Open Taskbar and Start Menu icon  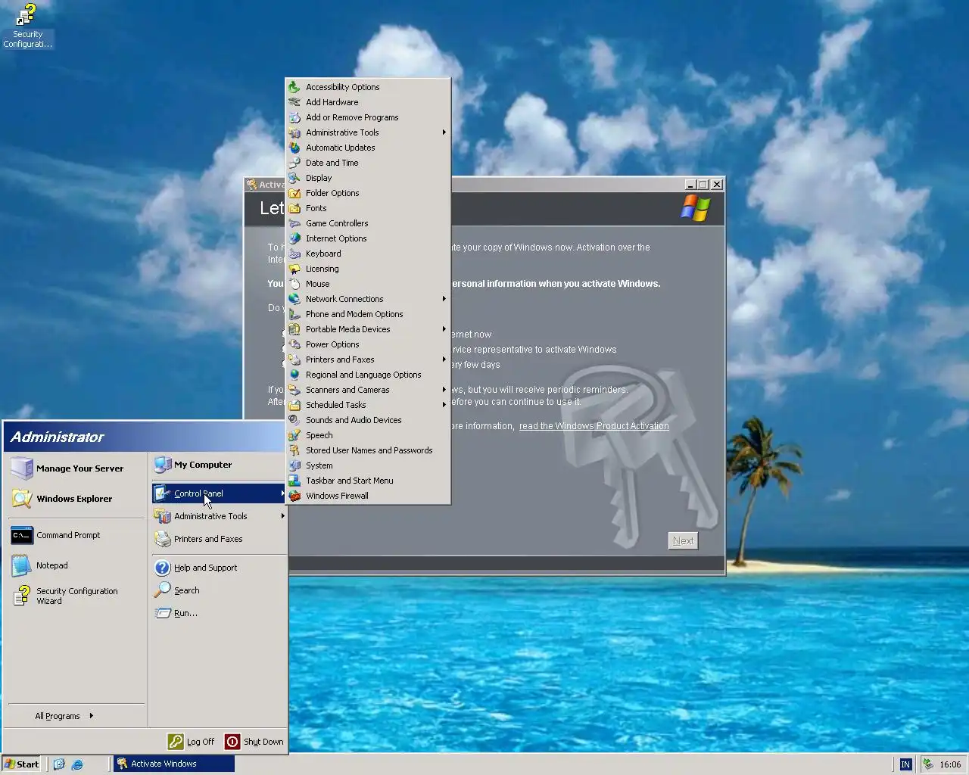294,481
